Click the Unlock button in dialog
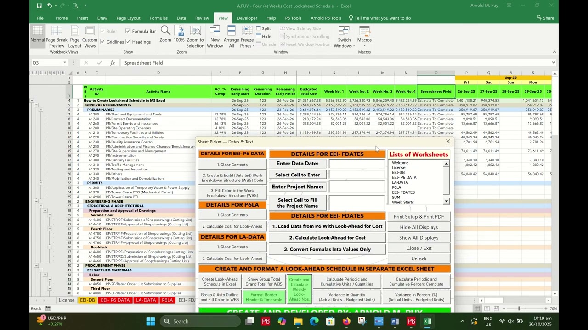This screenshot has width=588, height=330. (418, 259)
